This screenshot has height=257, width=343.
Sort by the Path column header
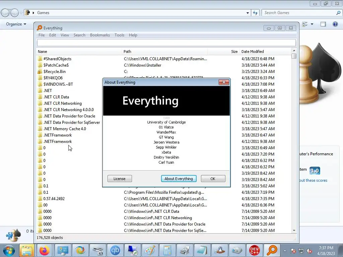coord(165,52)
